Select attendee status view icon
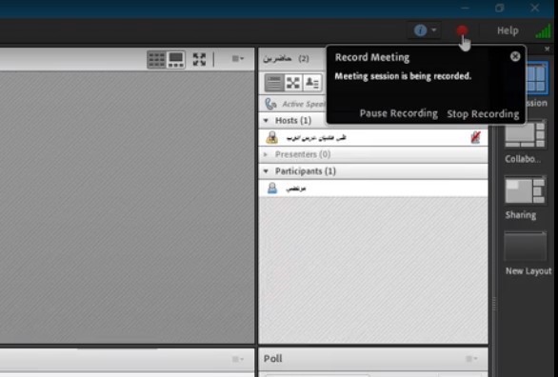 click(312, 83)
